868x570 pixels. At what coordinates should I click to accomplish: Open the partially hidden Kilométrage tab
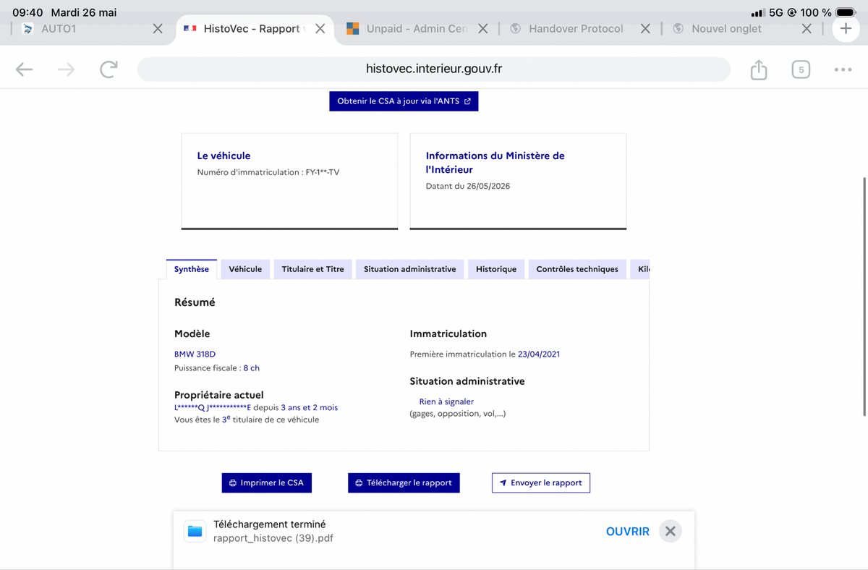pos(640,269)
